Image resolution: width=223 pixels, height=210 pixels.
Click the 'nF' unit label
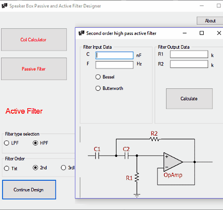(x=139, y=56)
